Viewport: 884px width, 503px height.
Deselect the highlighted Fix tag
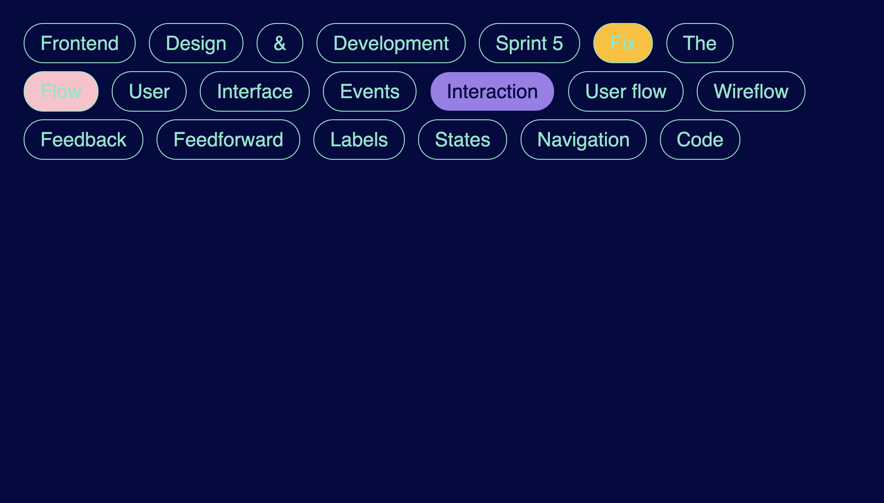coord(623,43)
